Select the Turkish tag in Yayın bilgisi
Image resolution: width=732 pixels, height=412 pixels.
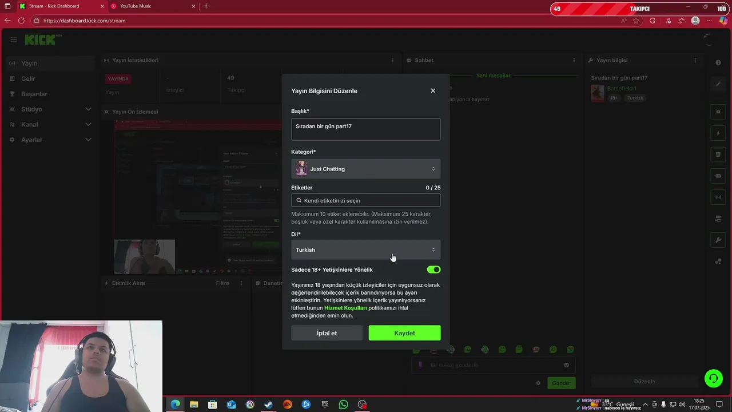coord(635,98)
